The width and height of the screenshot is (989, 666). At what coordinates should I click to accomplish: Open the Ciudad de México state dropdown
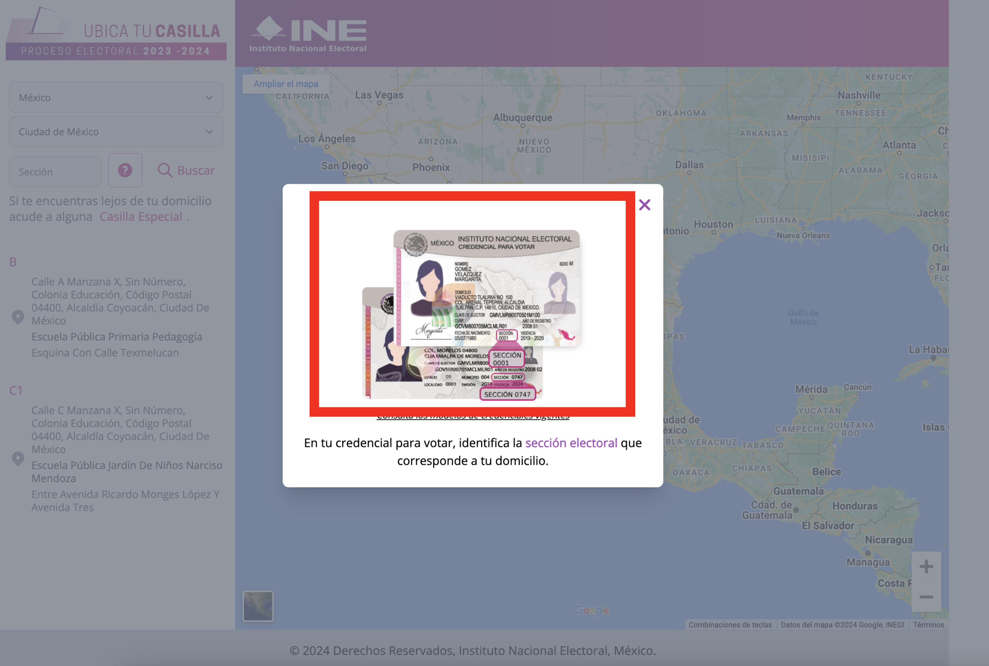[116, 132]
